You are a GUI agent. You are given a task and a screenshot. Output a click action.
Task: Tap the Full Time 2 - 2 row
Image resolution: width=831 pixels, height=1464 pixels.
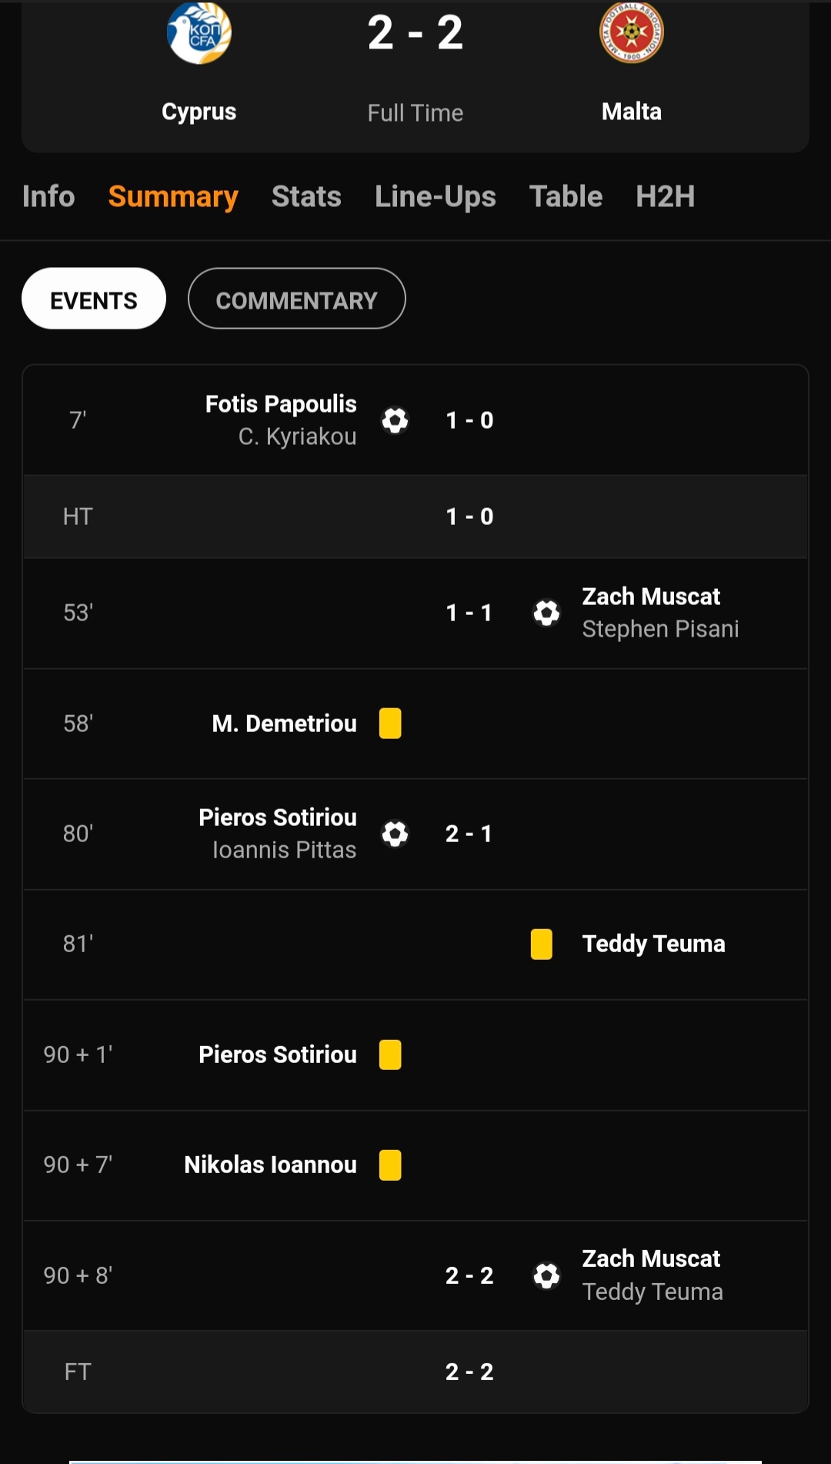click(x=415, y=1372)
